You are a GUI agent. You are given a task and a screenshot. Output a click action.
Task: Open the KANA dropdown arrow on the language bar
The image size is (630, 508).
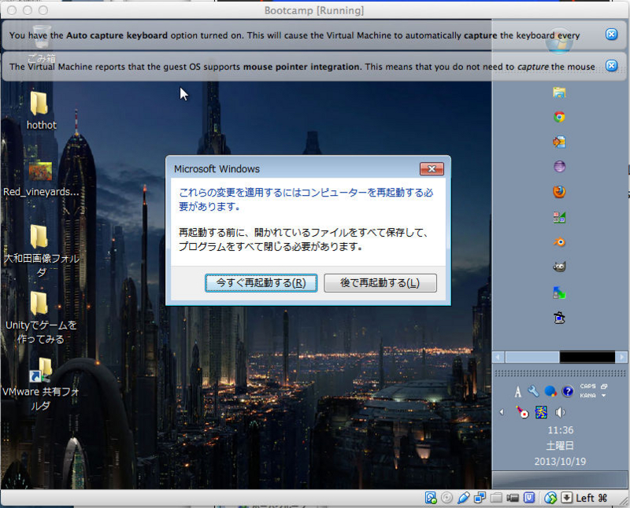coord(603,396)
